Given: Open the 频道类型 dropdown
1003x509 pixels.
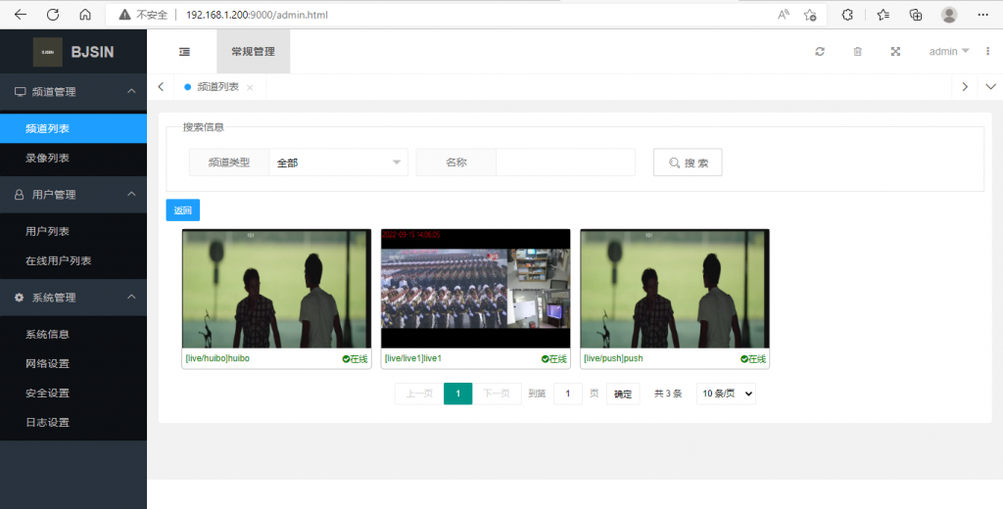Looking at the screenshot, I should [x=338, y=162].
